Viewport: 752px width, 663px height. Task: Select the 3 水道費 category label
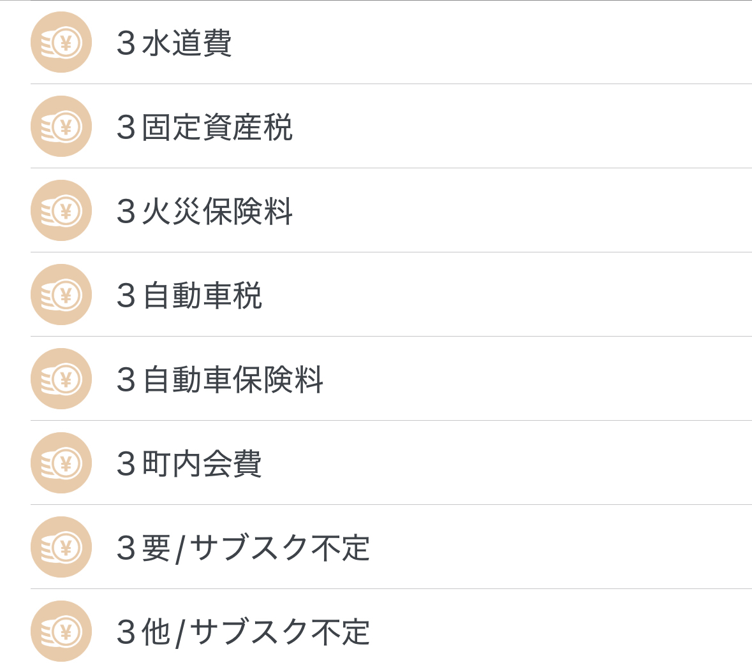[x=174, y=43]
